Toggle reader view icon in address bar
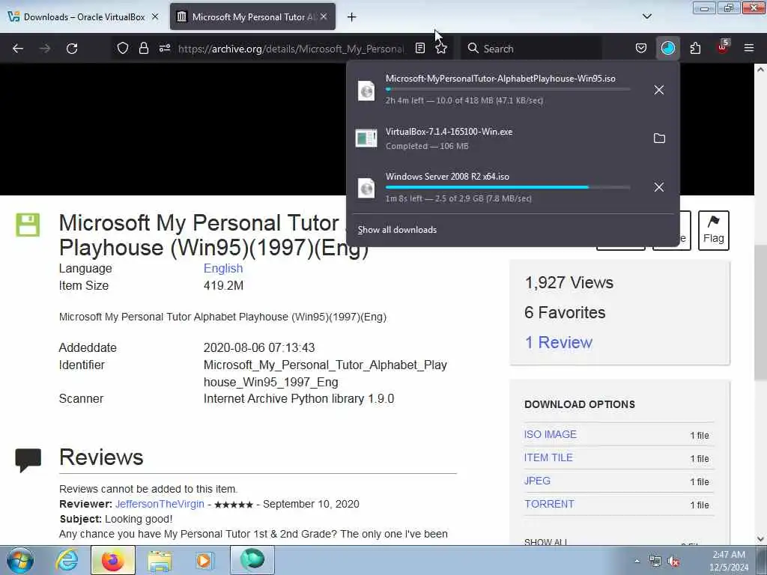Screen dimensions: 767x575 [x=419, y=49]
